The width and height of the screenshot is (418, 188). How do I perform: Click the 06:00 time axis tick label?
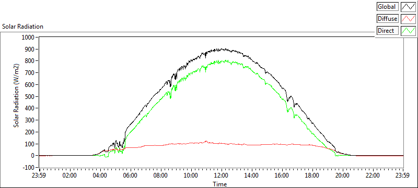(130, 176)
